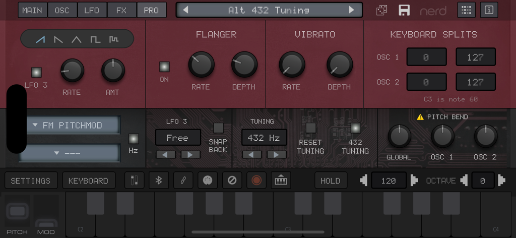Screen dimensions: 516x238
Task: Step LFO 3 mode backward
Action: pyautogui.click(x=166, y=155)
